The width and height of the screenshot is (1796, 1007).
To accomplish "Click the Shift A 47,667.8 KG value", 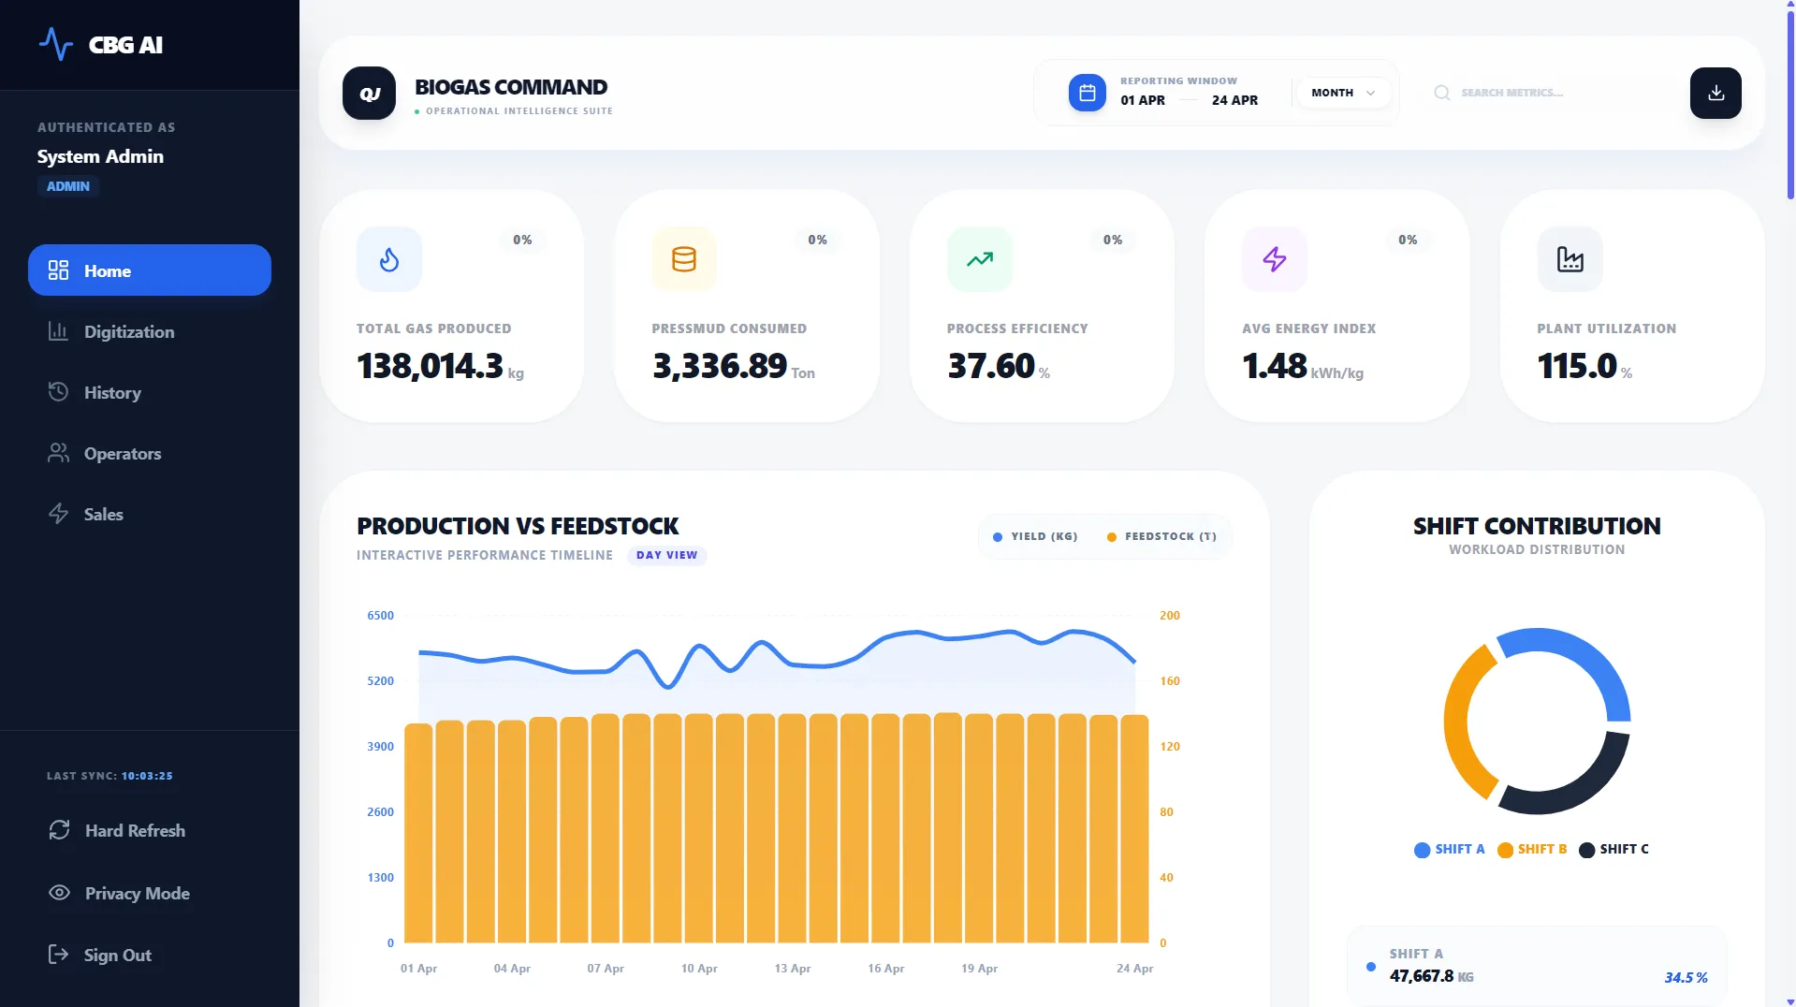I will point(1431,976).
